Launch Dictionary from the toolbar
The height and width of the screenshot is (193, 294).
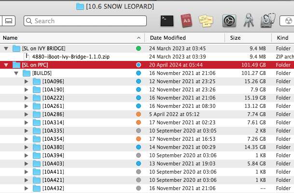(186, 20)
